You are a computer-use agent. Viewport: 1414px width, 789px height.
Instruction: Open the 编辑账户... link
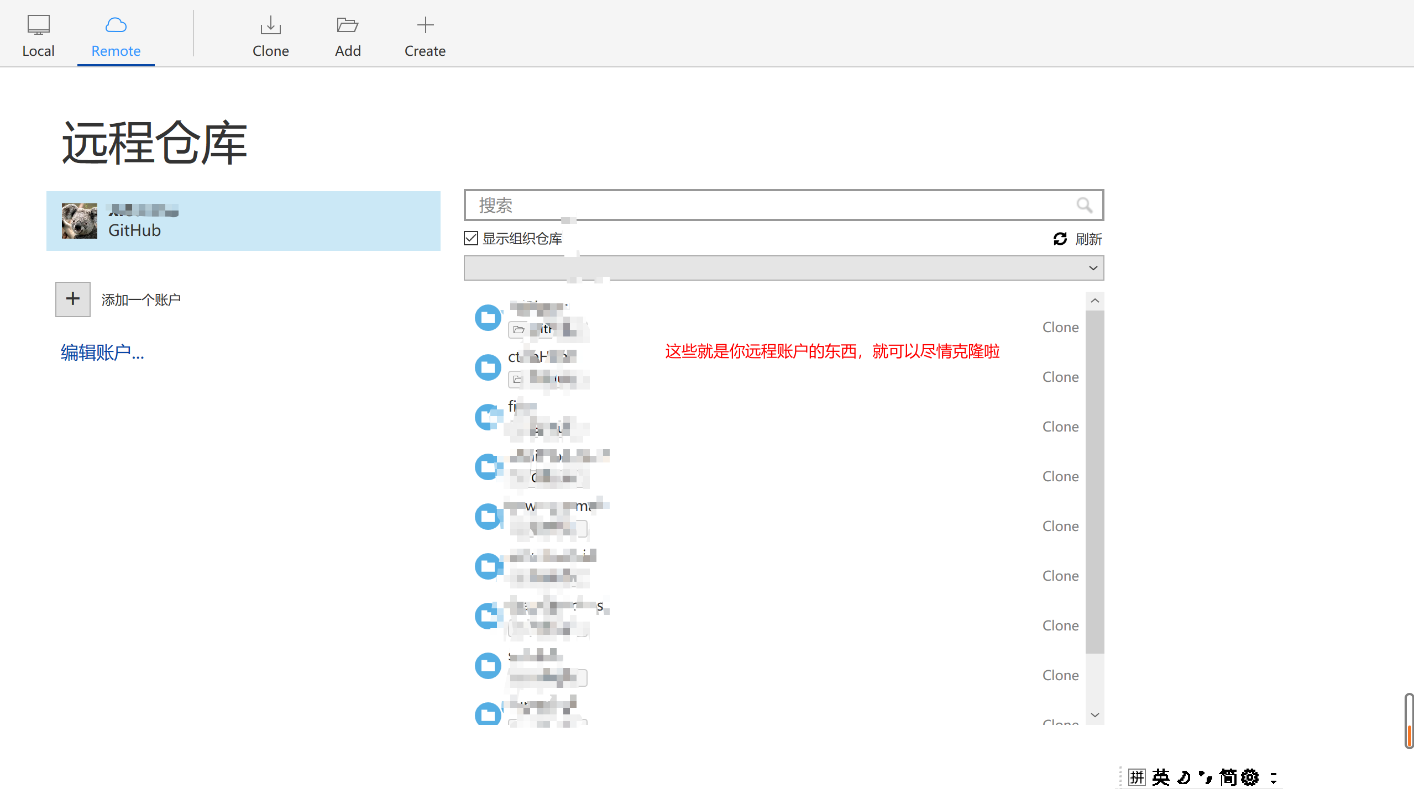pos(102,353)
